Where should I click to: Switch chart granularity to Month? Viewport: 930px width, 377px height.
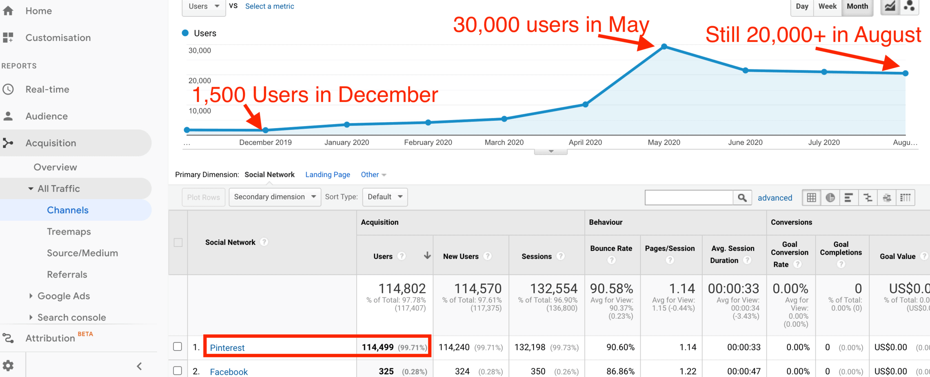point(857,7)
